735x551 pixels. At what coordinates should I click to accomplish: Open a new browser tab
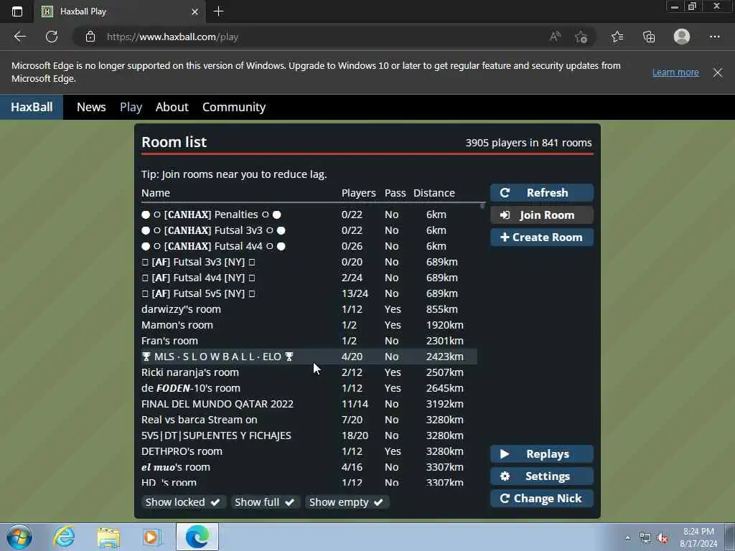click(x=218, y=11)
